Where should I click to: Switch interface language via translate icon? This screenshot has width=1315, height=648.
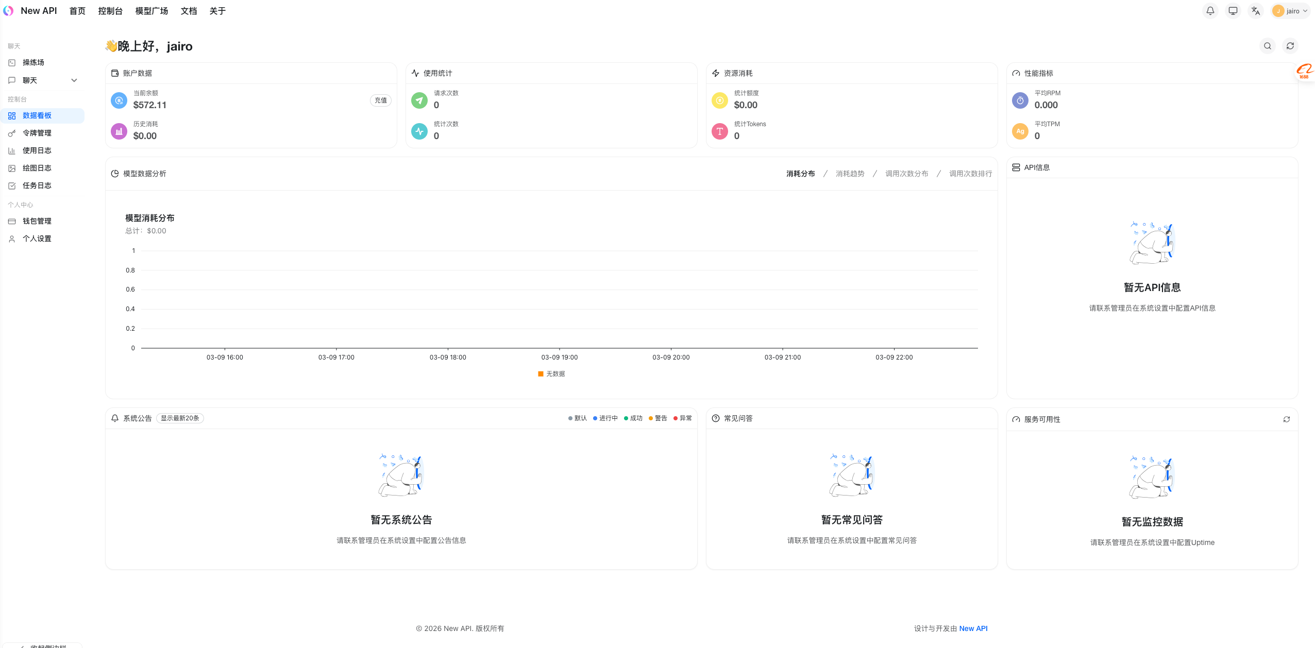pos(1255,11)
